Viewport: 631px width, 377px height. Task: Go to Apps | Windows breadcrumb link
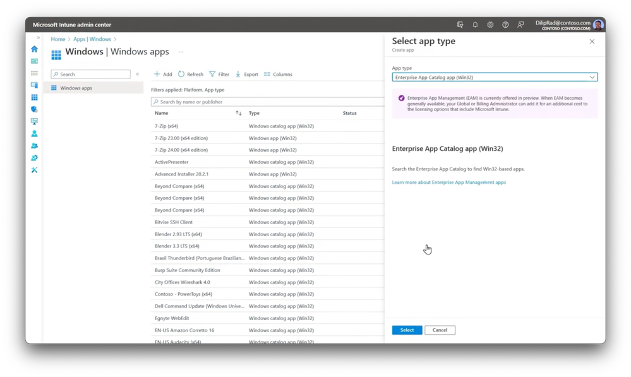click(x=92, y=39)
